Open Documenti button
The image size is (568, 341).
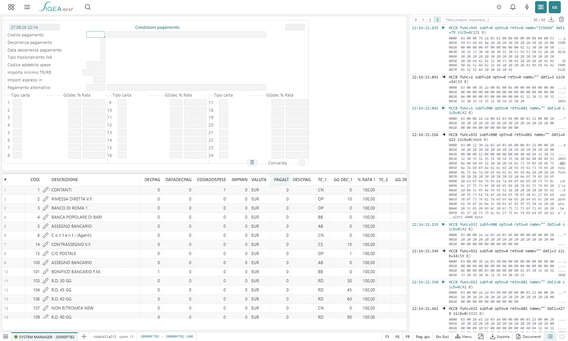529,336
